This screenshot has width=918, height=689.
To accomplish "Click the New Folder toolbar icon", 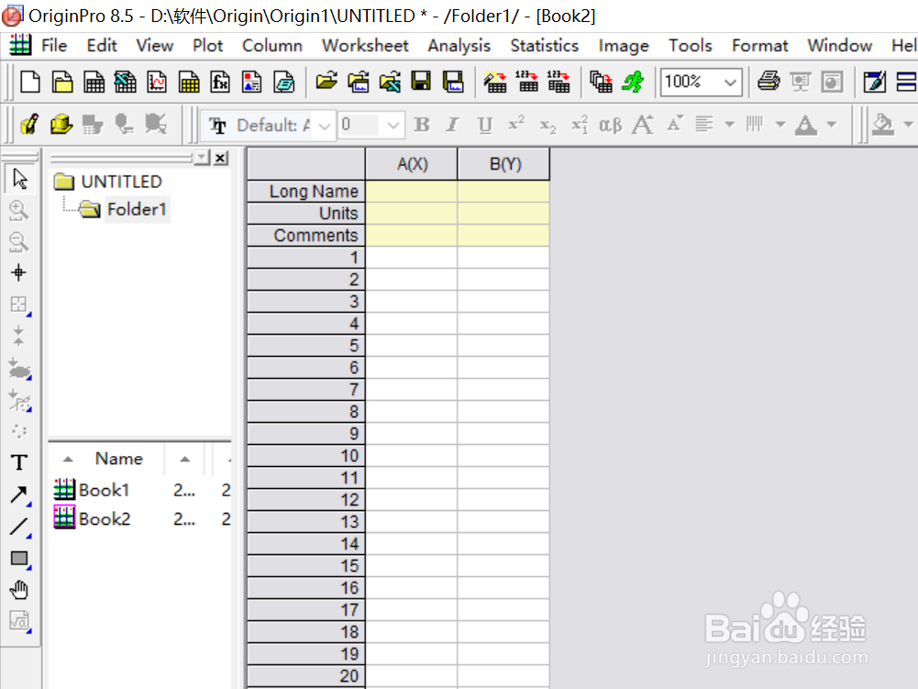I will [62, 82].
